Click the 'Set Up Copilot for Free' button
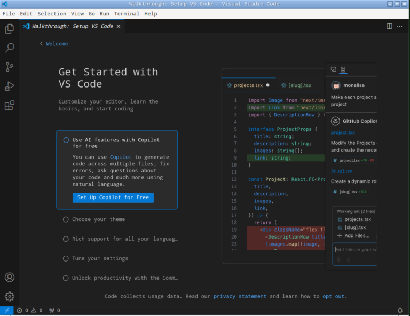The image size is (410, 316). pyautogui.click(x=113, y=197)
